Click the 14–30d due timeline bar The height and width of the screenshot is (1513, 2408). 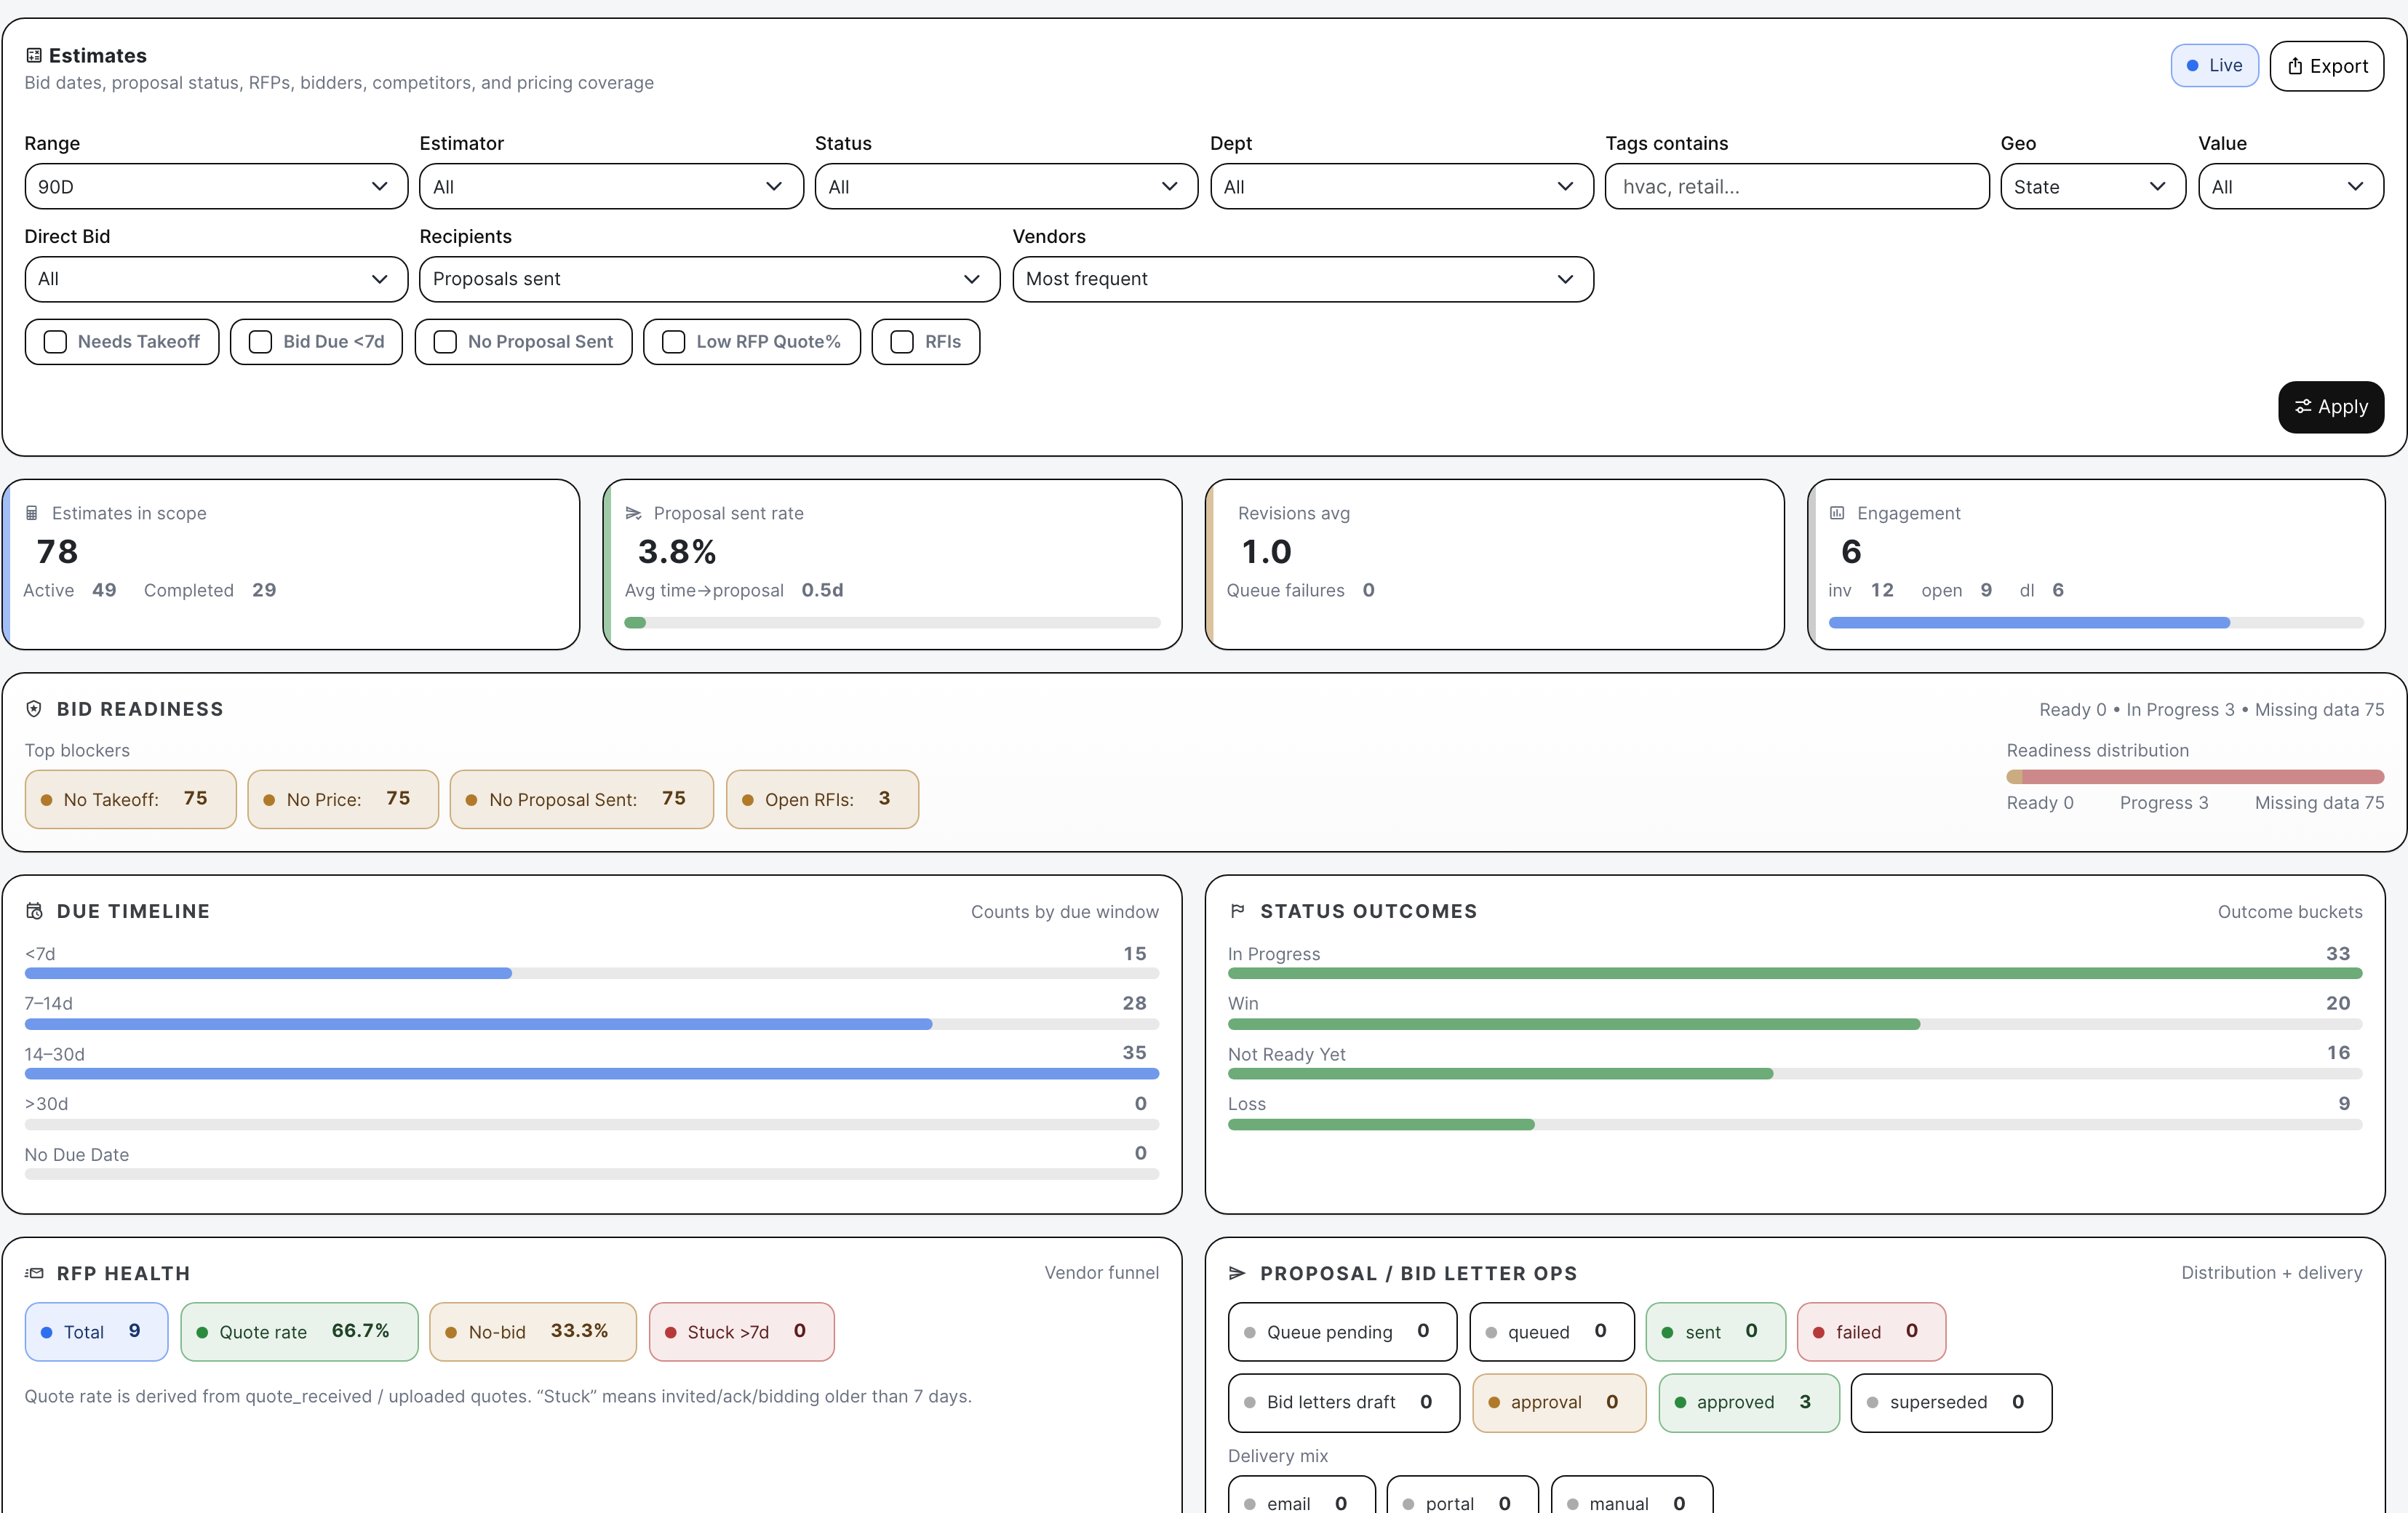tap(592, 1074)
